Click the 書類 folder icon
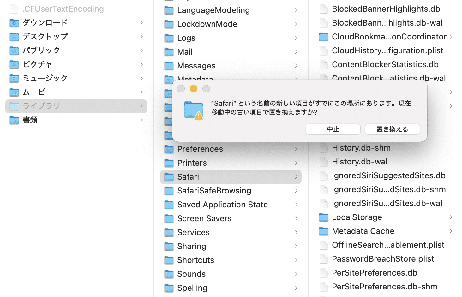Viewport: 462px width, 297px height. pos(14,120)
